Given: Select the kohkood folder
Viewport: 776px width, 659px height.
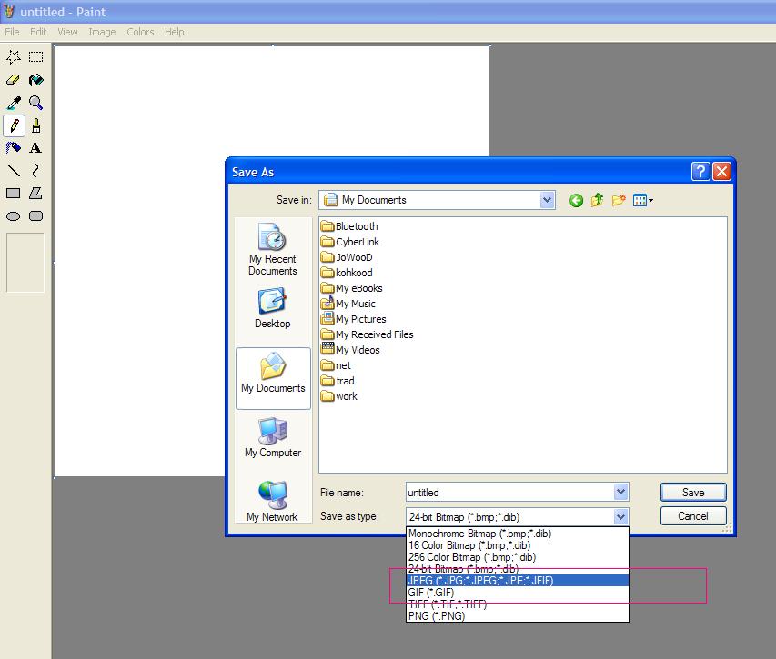Looking at the screenshot, I should [x=347, y=273].
